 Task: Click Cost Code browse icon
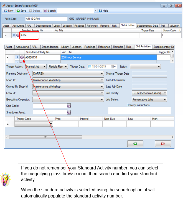pos(69,106)
